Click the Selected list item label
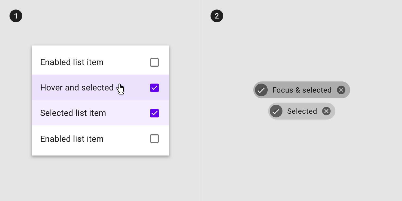Viewport: 402px width, 201px height. [73, 113]
